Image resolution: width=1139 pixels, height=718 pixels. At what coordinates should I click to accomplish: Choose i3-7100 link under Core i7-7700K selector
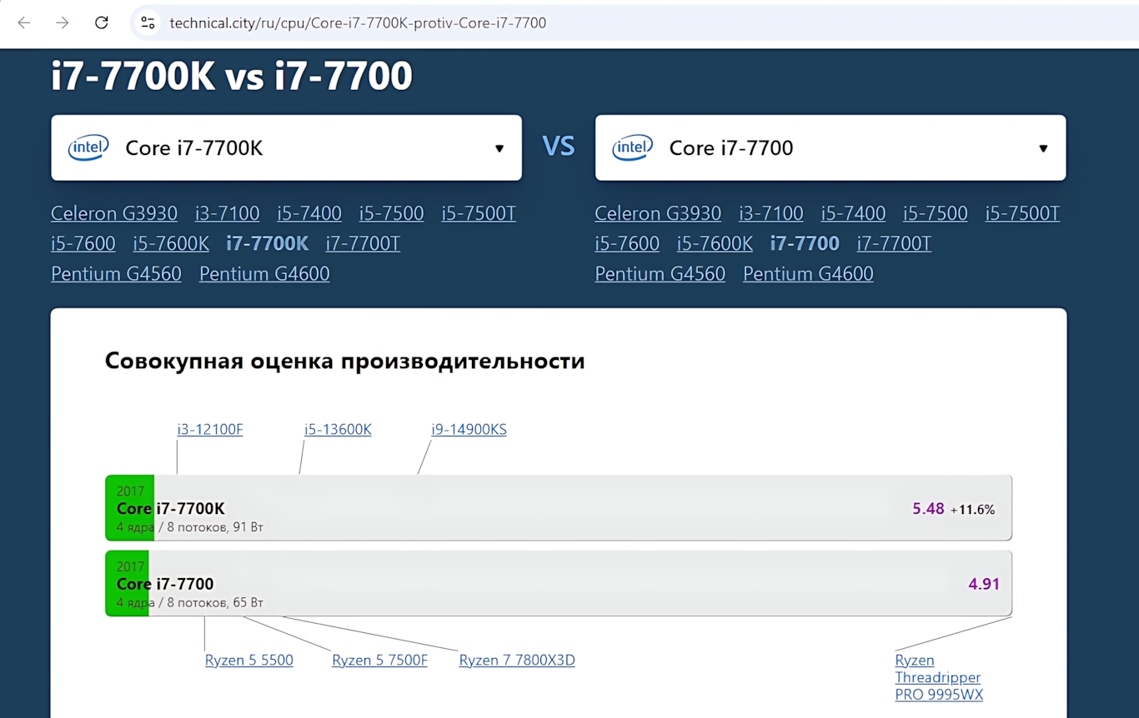pyautogui.click(x=228, y=213)
